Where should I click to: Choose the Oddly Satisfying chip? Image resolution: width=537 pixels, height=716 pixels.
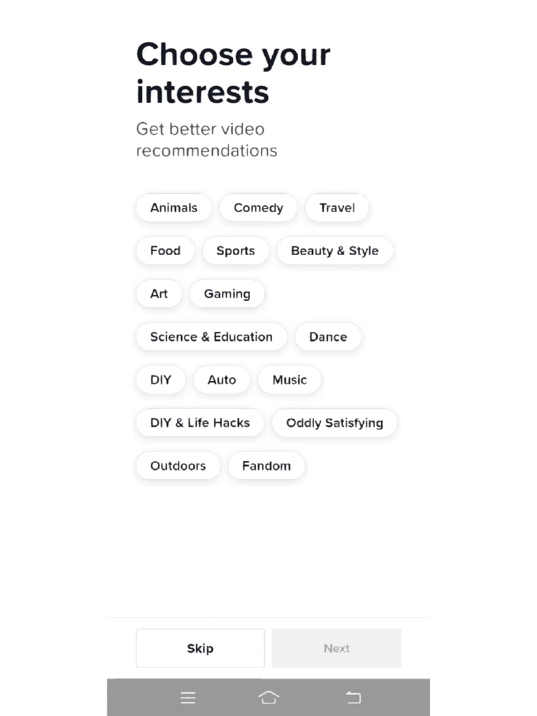click(334, 423)
